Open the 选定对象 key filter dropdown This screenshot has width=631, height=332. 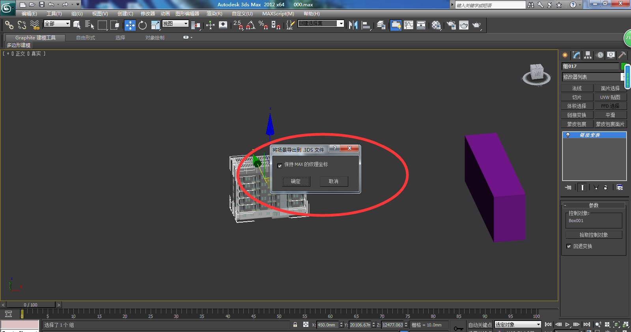pyautogui.click(x=517, y=325)
